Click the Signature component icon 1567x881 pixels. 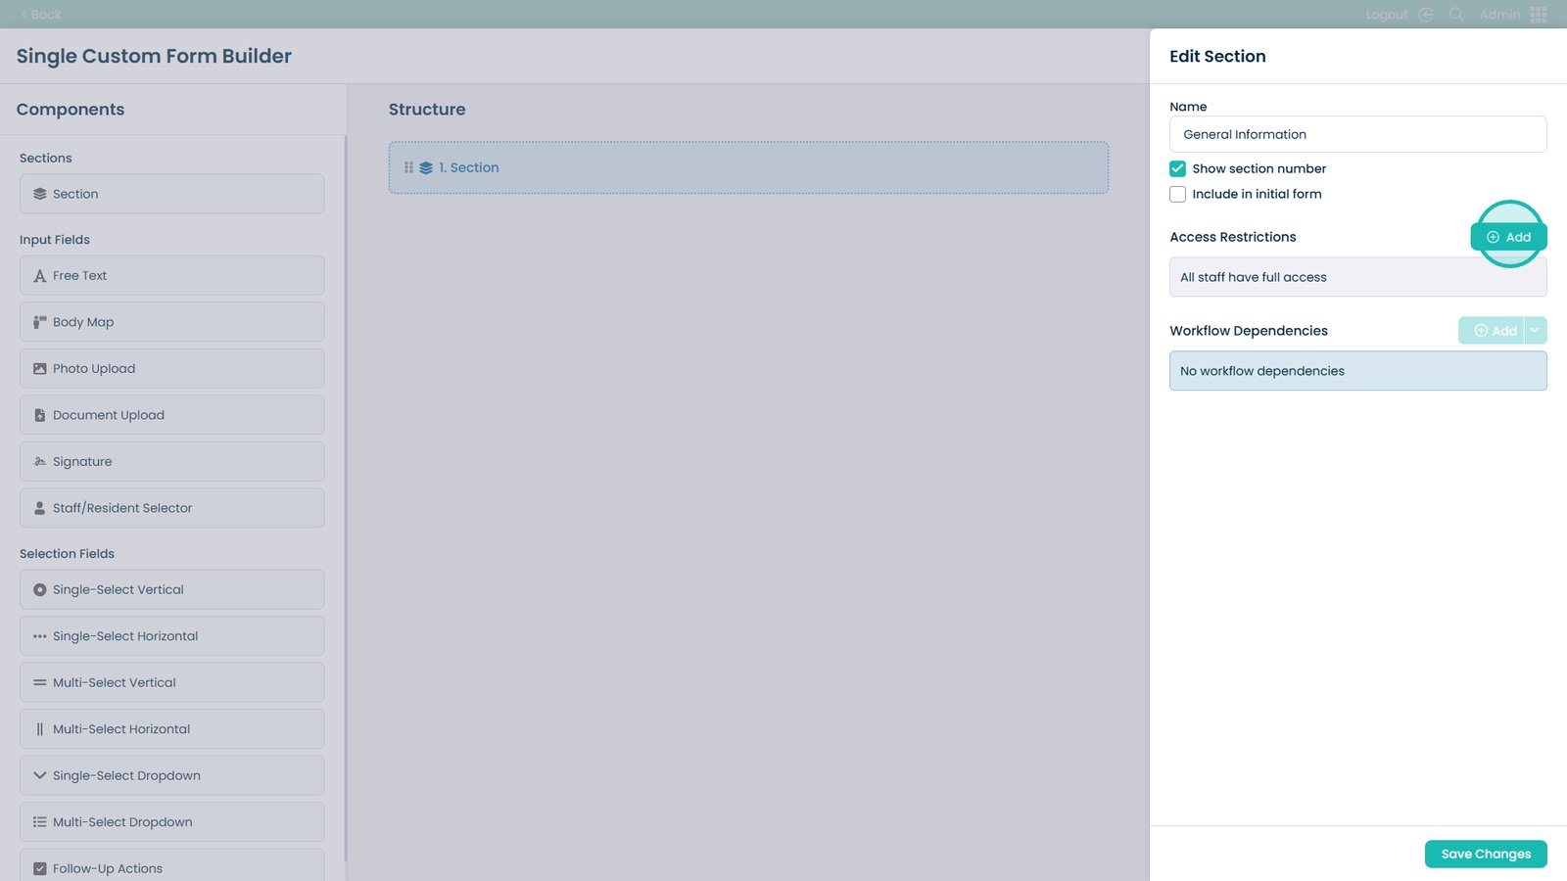tap(40, 462)
